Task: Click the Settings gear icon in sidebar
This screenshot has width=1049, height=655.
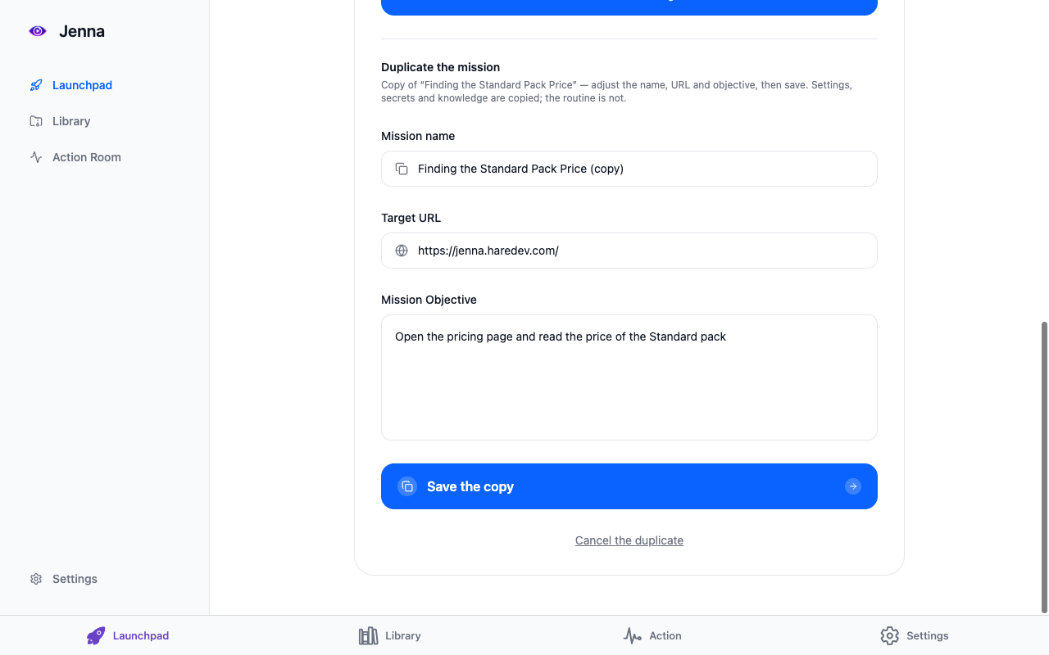Action: point(36,579)
